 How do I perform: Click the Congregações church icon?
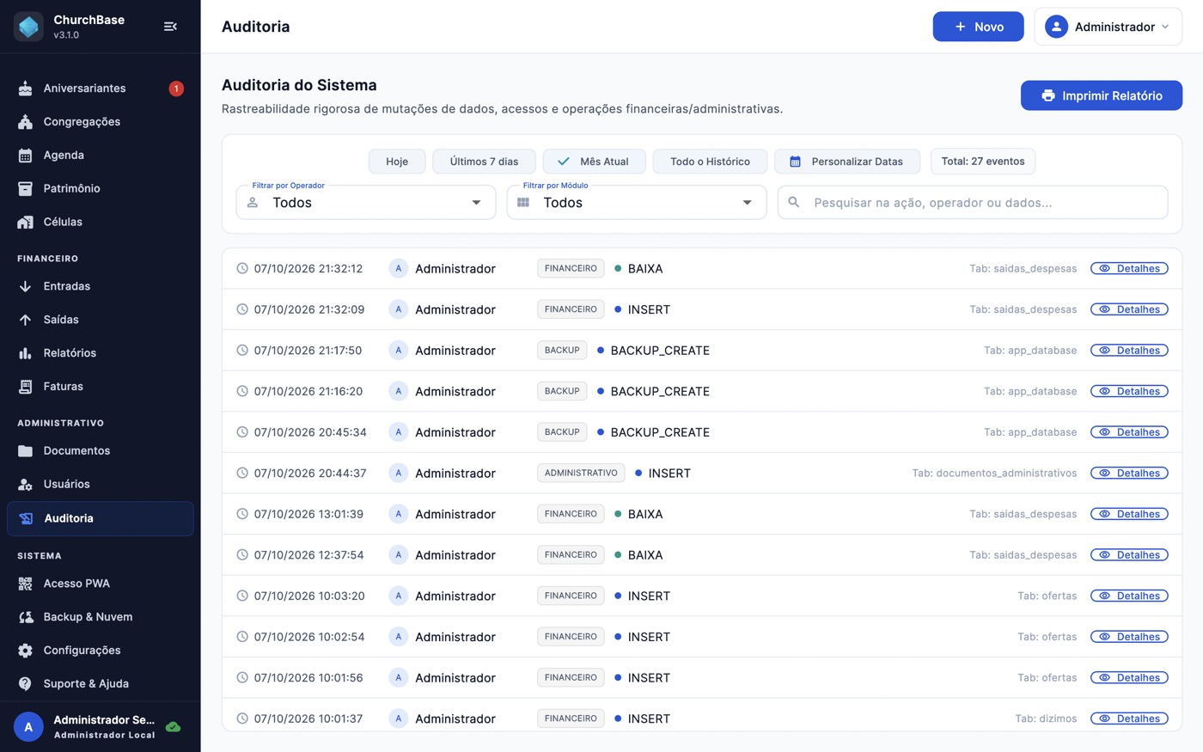click(x=26, y=122)
